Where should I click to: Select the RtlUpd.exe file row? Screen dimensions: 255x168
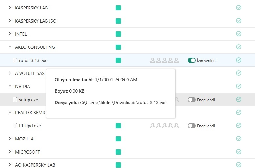128,126
